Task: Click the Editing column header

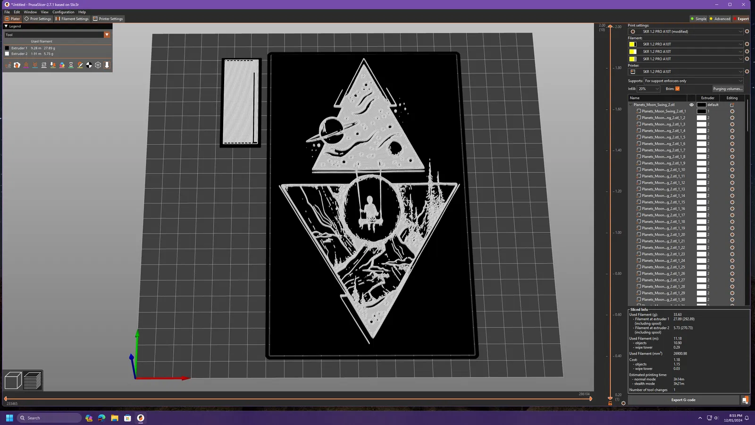Action: pos(732,98)
